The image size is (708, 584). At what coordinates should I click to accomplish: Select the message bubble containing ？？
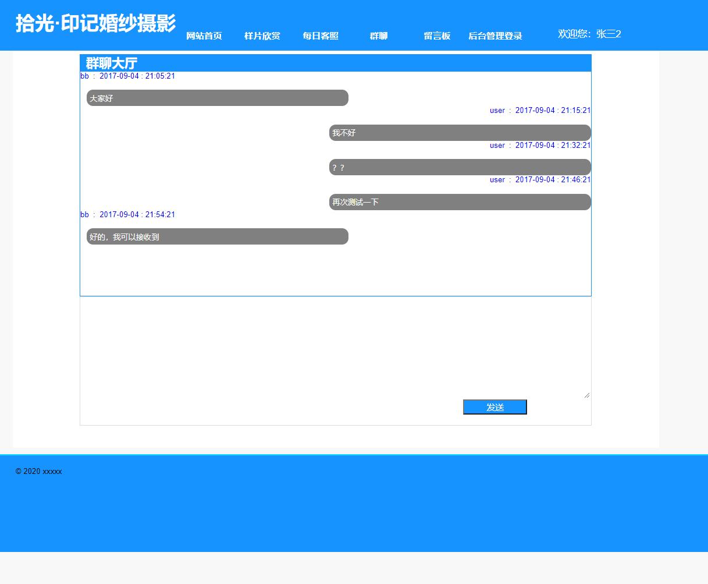pos(459,167)
